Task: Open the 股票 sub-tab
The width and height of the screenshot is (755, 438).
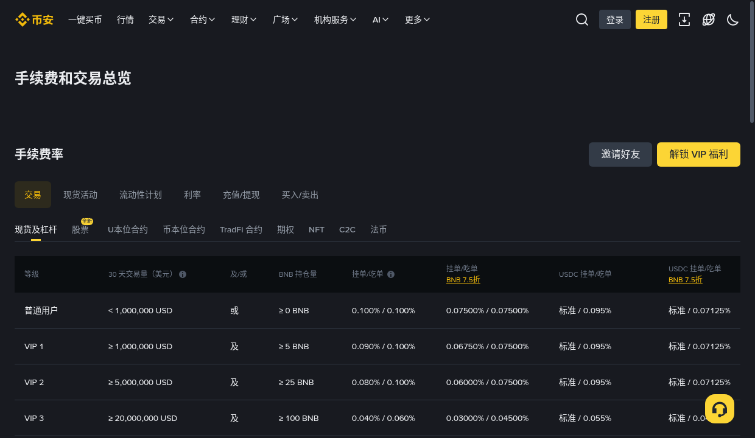Action: [80, 229]
